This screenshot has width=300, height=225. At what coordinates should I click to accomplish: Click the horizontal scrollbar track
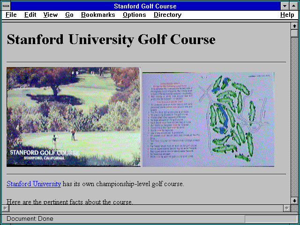point(146,208)
